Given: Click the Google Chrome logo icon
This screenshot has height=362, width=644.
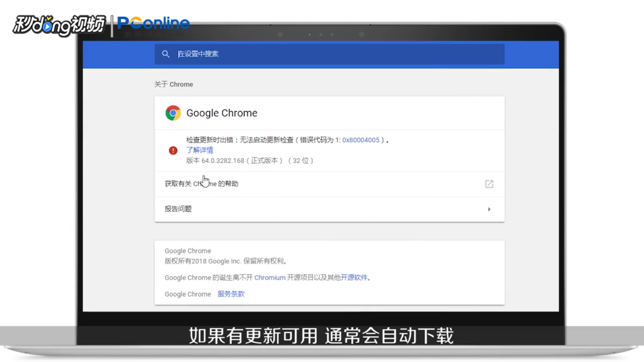Looking at the screenshot, I should click(x=173, y=113).
